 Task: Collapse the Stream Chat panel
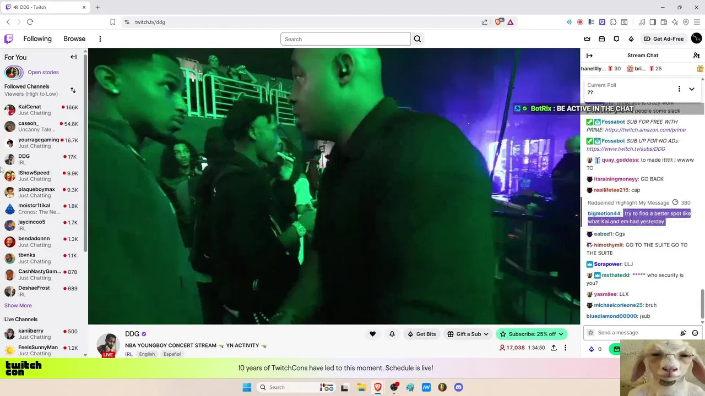589,56
